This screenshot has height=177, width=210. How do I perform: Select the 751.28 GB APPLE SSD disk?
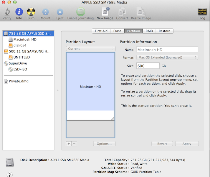pos(28,33)
